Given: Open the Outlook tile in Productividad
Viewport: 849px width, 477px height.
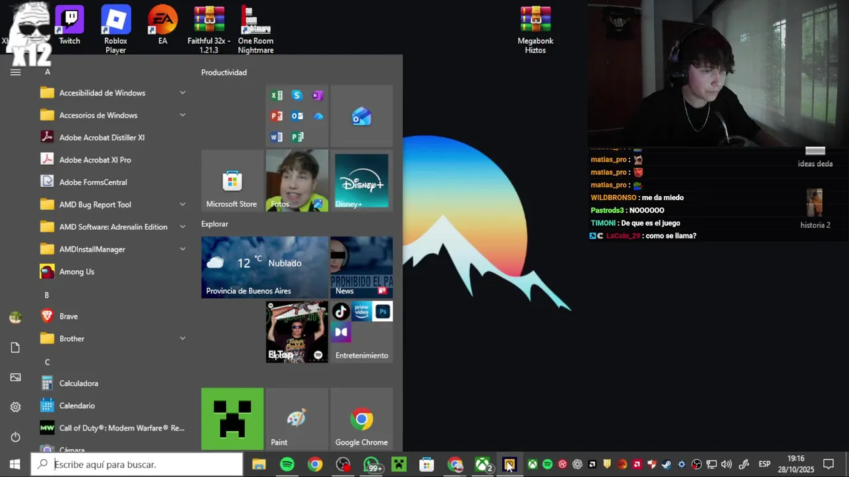Looking at the screenshot, I should pos(361,116).
